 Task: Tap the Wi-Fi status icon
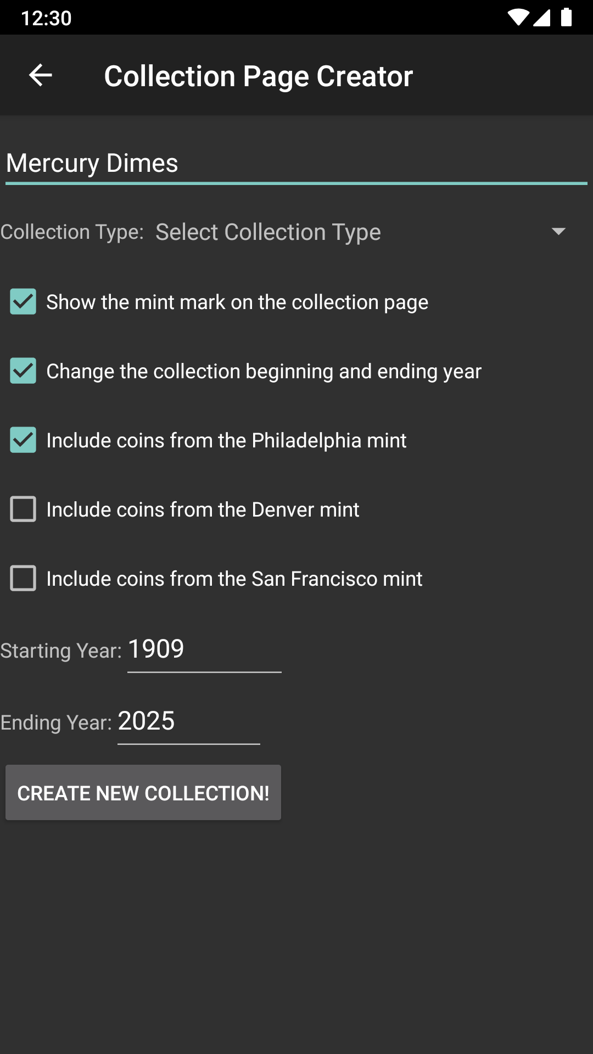click(517, 18)
